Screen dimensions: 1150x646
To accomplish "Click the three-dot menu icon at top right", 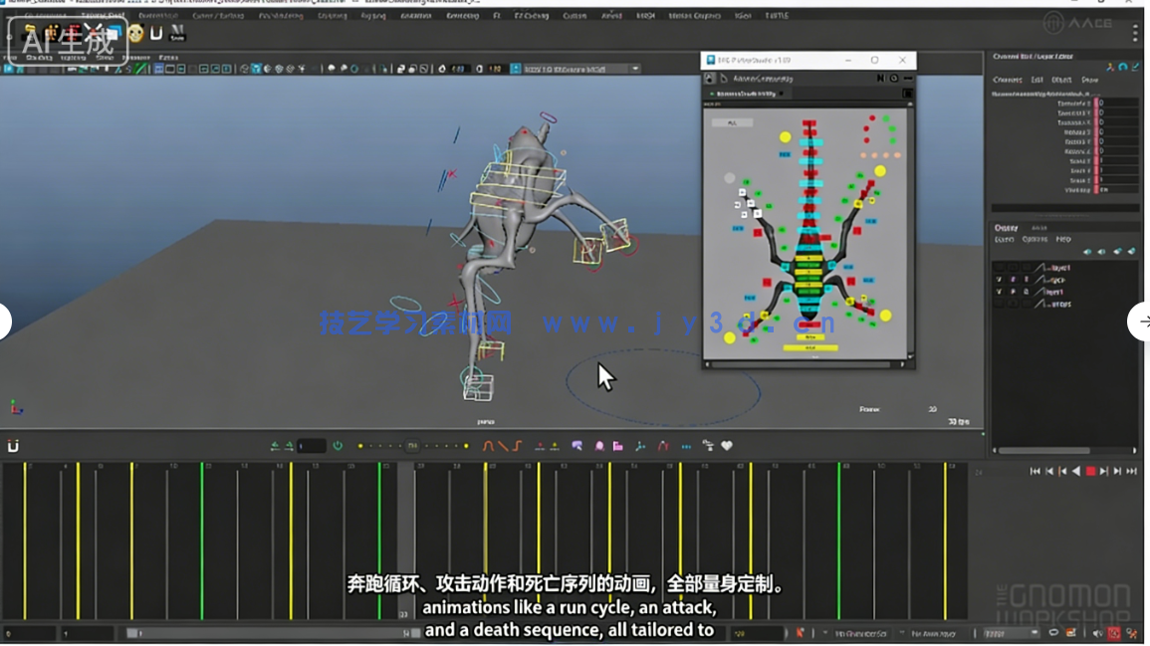I will [1135, 33].
